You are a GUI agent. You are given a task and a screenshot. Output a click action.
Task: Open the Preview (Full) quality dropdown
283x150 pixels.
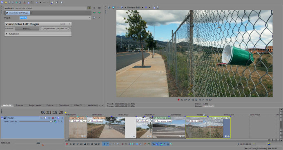coord(135,7)
